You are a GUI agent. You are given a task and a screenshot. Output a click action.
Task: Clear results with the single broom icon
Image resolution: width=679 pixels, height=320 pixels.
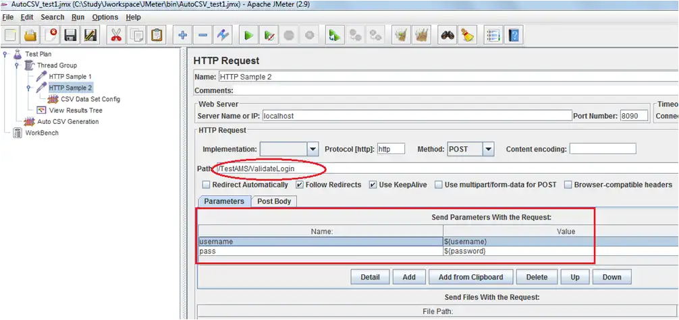click(401, 35)
